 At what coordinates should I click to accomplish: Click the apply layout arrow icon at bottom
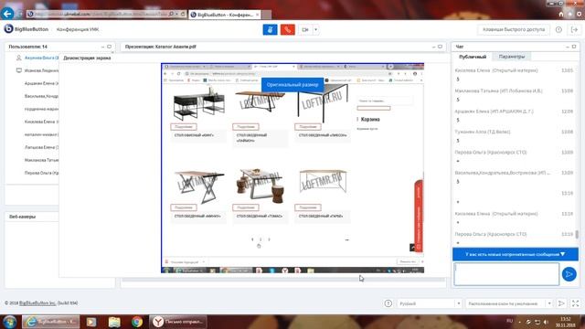point(560,303)
